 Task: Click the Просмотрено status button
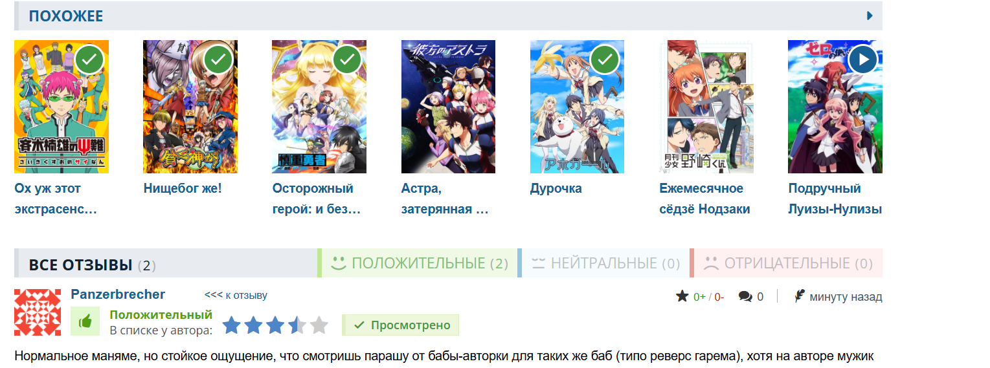400,325
